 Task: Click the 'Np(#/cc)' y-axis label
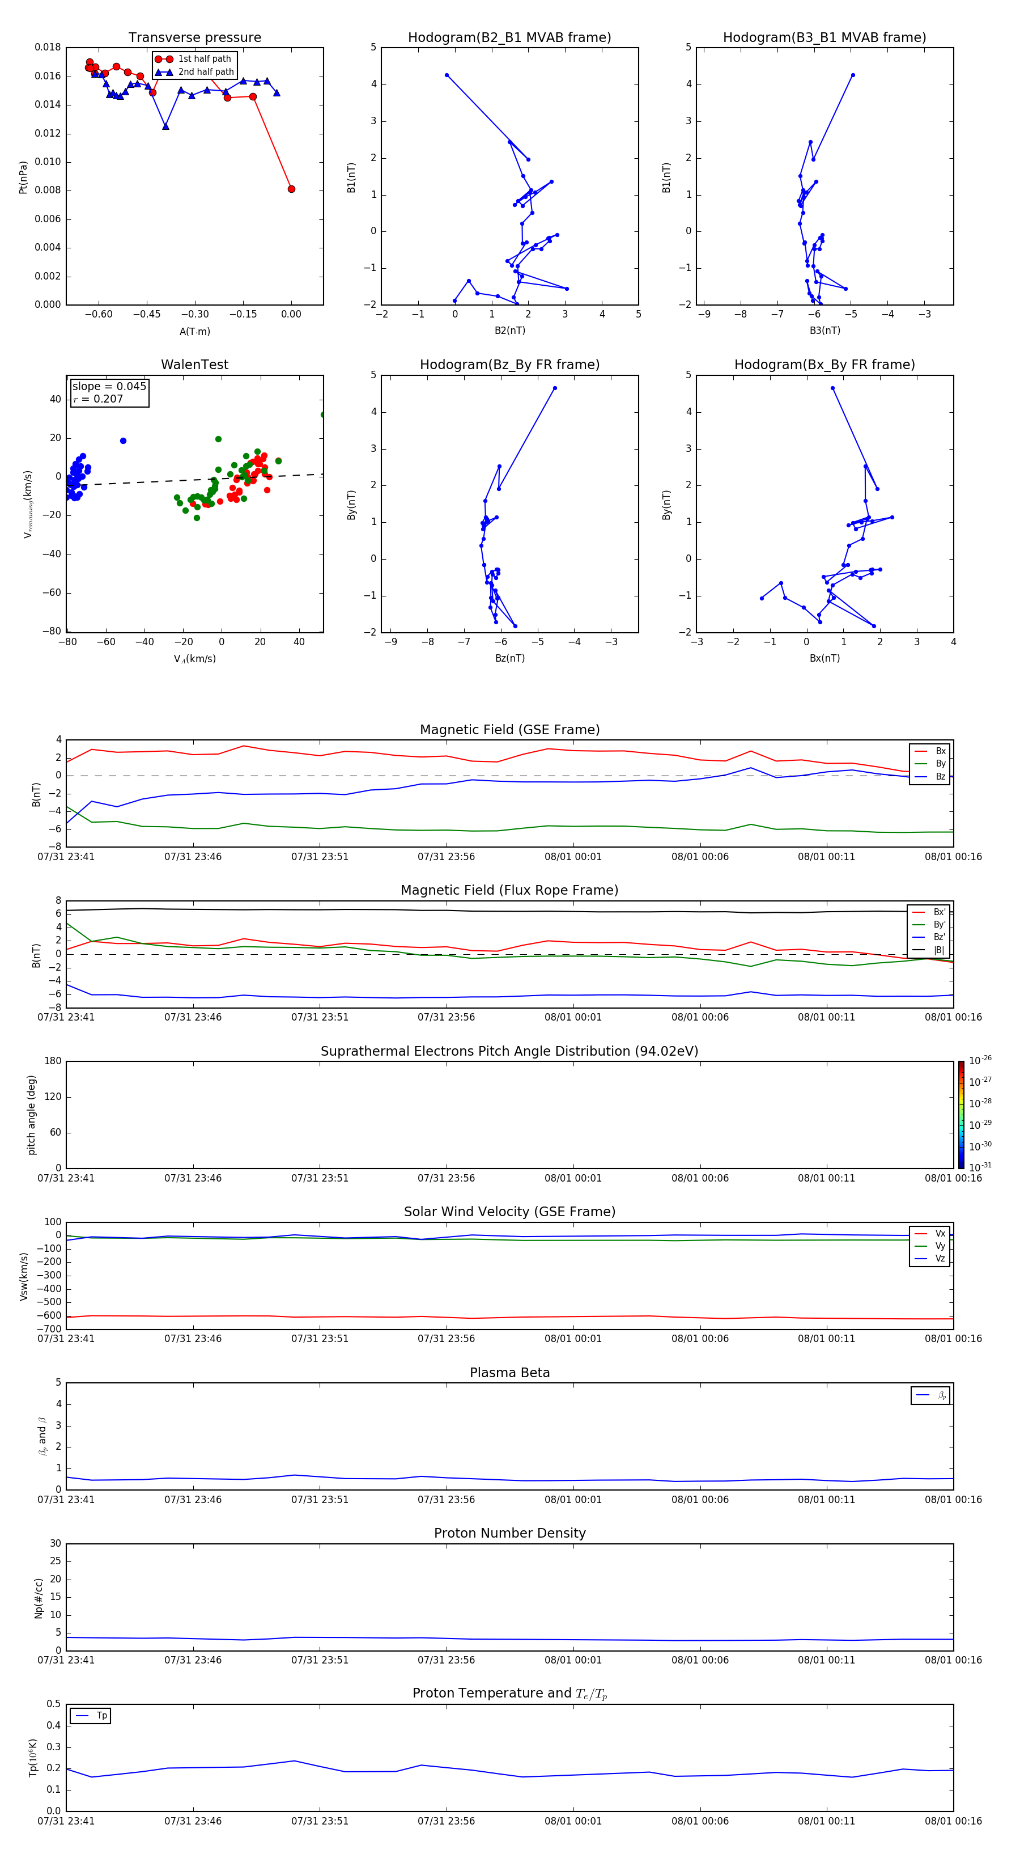point(39,1598)
